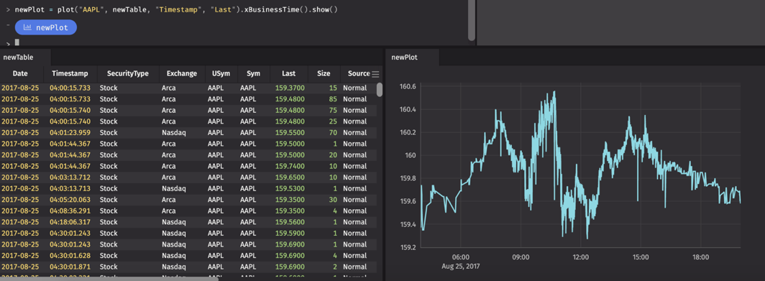
Task: Select Last value 159.5900
Action: [x=290, y=233]
